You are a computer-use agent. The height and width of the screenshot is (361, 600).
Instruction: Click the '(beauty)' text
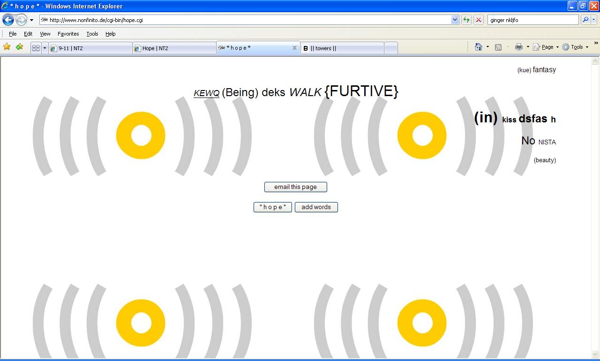(545, 160)
